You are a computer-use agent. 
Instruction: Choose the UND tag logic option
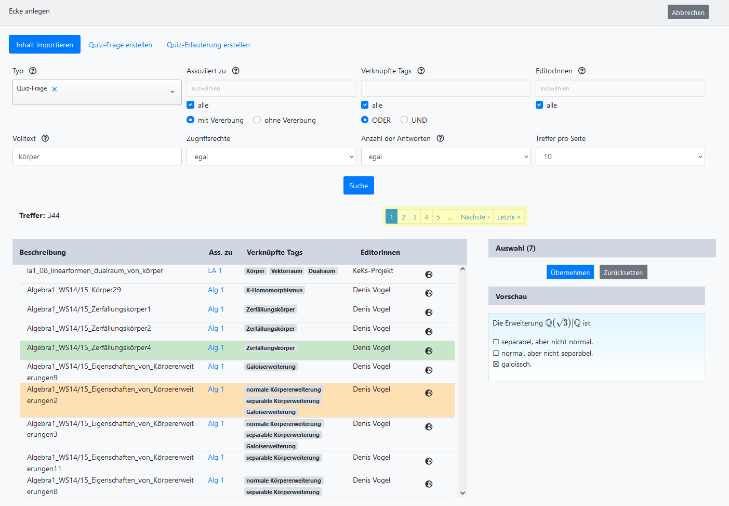404,120
